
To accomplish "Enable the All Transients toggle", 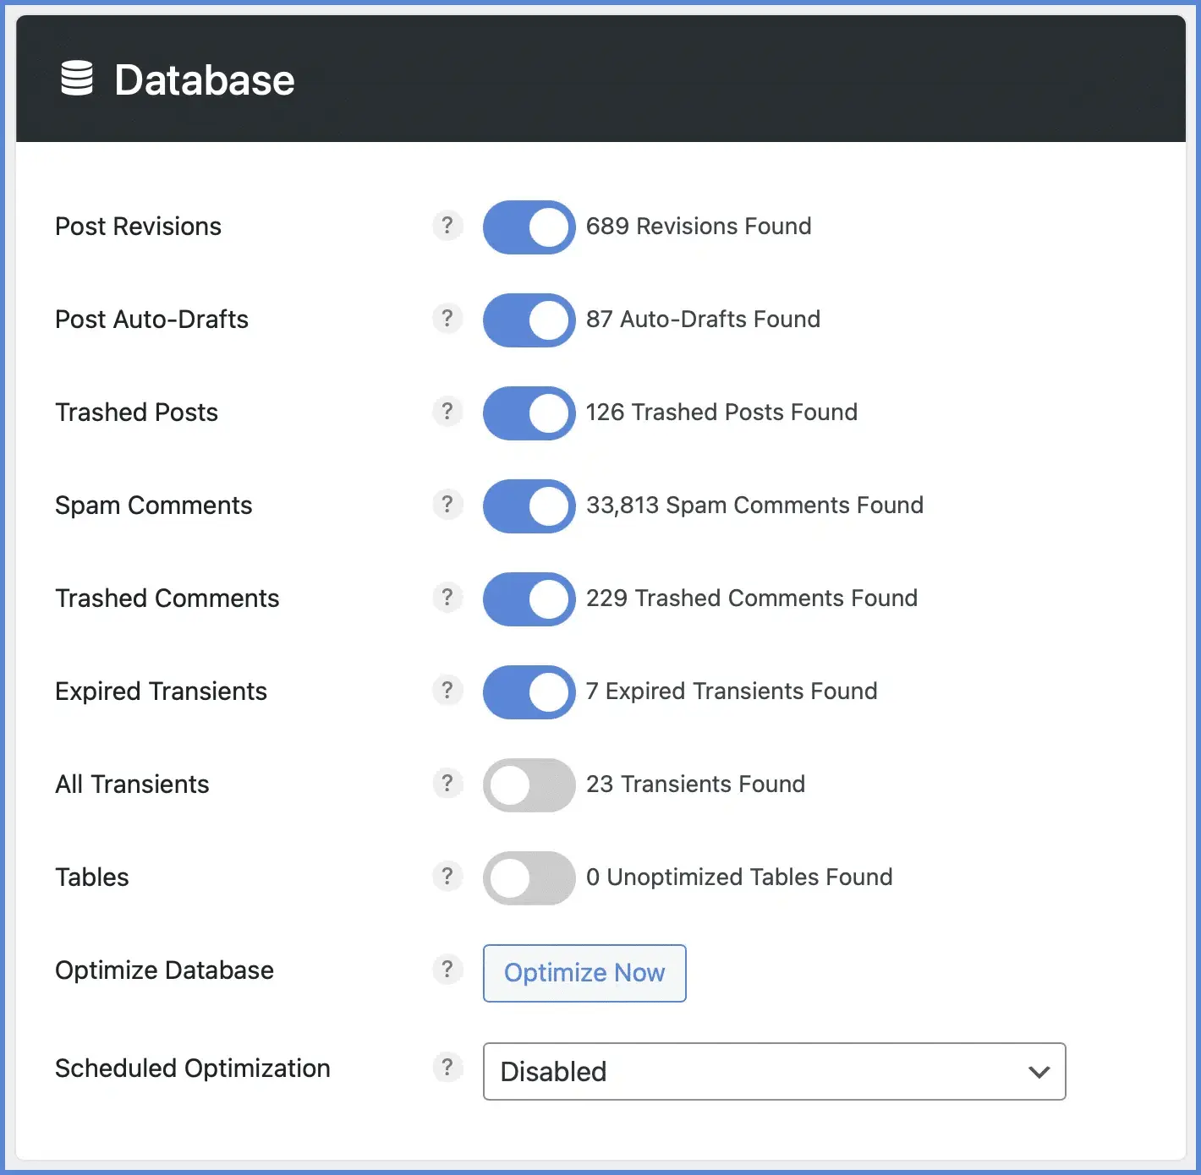I will [528, 784].
